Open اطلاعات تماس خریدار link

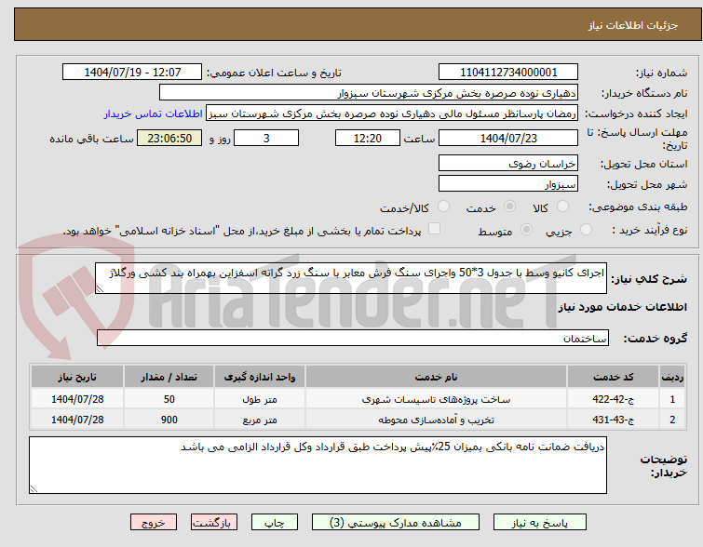click(x=154, y=113)
